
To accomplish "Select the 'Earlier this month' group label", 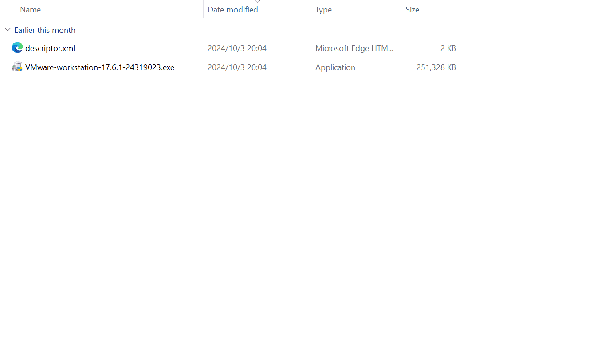I will point(45,30).
